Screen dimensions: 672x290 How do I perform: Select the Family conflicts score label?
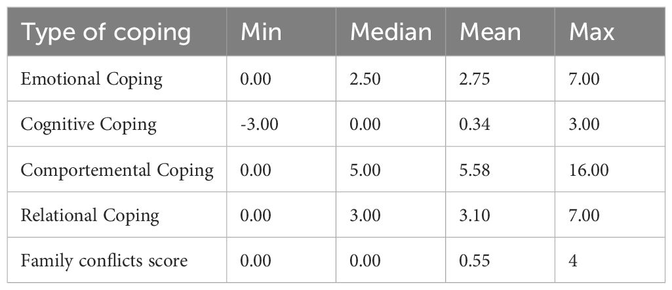point(104,260)
